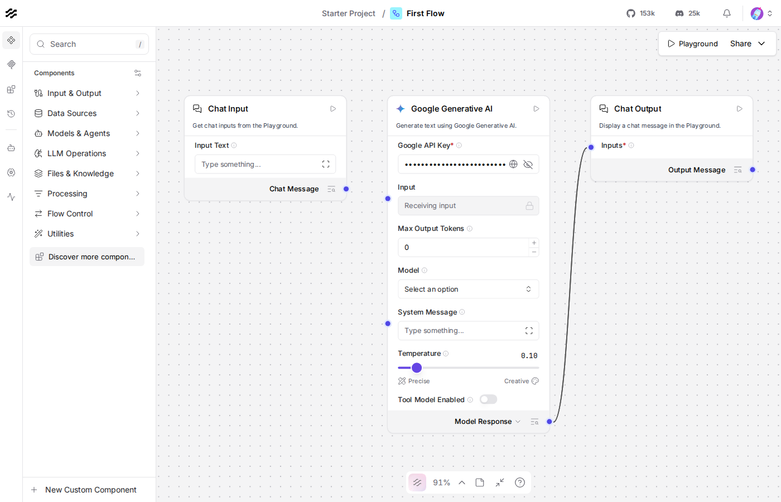Click the activity pulse icon in the left rail
This screenshot has width=781, height=502.
point(11,197)
